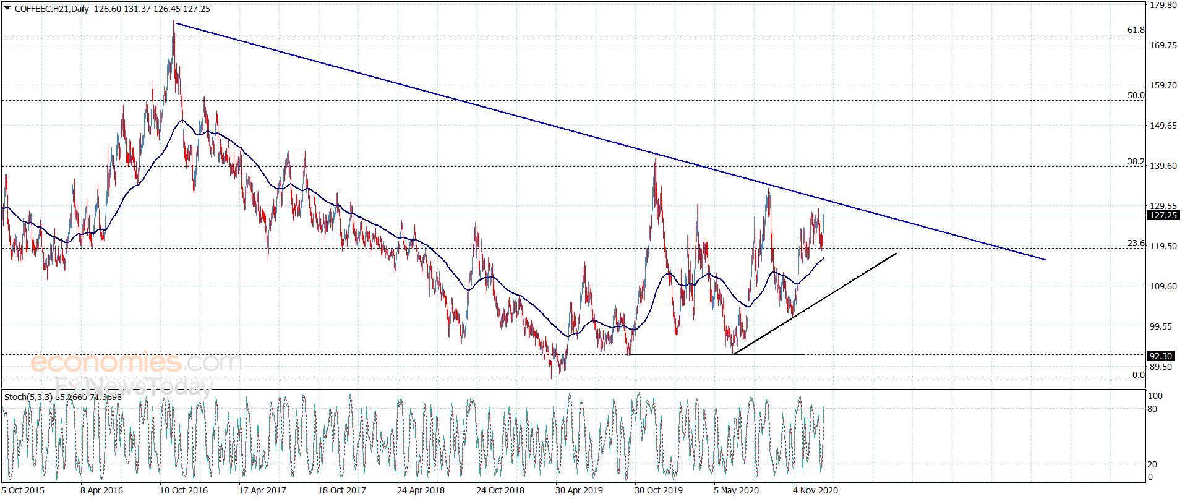Click the Stoch(5,3,3) indicator label

(x=28, y=397)
